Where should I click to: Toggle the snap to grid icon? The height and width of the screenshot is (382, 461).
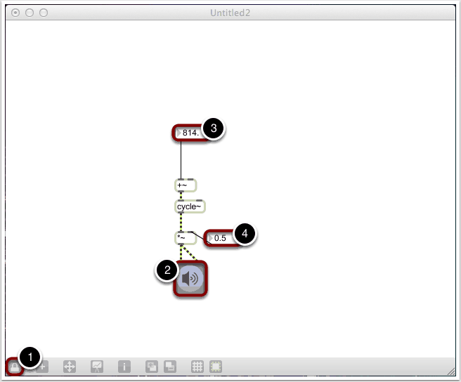pyautogui.click(x=216, y=367)
